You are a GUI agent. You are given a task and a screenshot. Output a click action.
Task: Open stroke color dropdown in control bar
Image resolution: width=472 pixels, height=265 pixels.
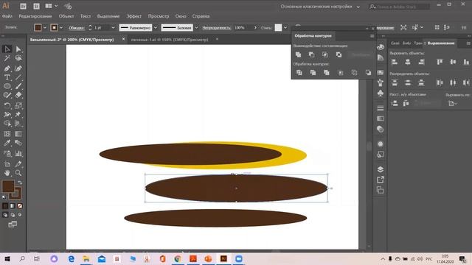click(x=61, y=28)
